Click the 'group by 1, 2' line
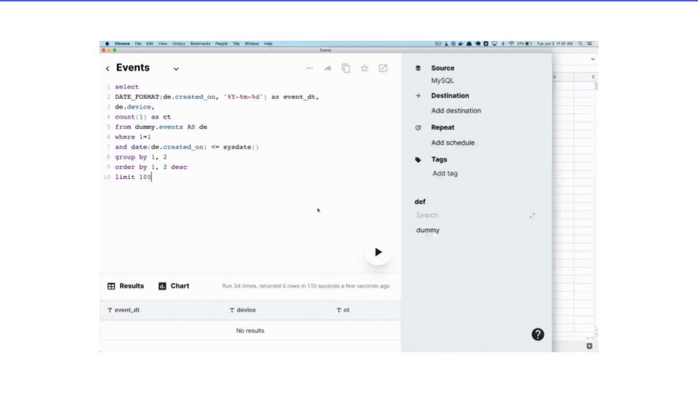Viewport: 698px width, 393px height. [140, 157]
